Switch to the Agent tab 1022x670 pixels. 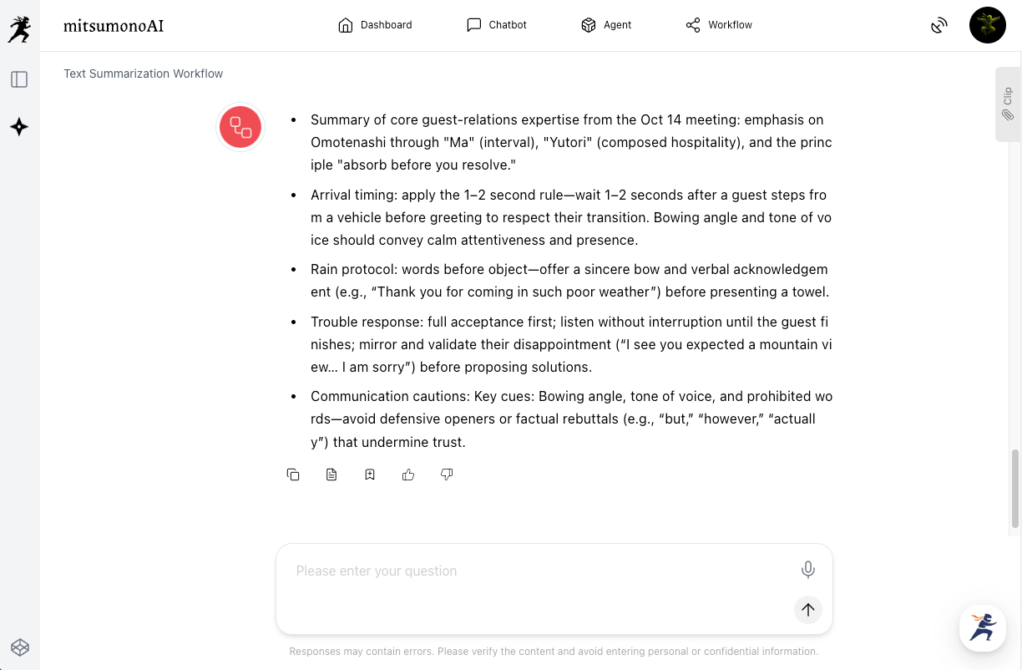tap(606, 25)
